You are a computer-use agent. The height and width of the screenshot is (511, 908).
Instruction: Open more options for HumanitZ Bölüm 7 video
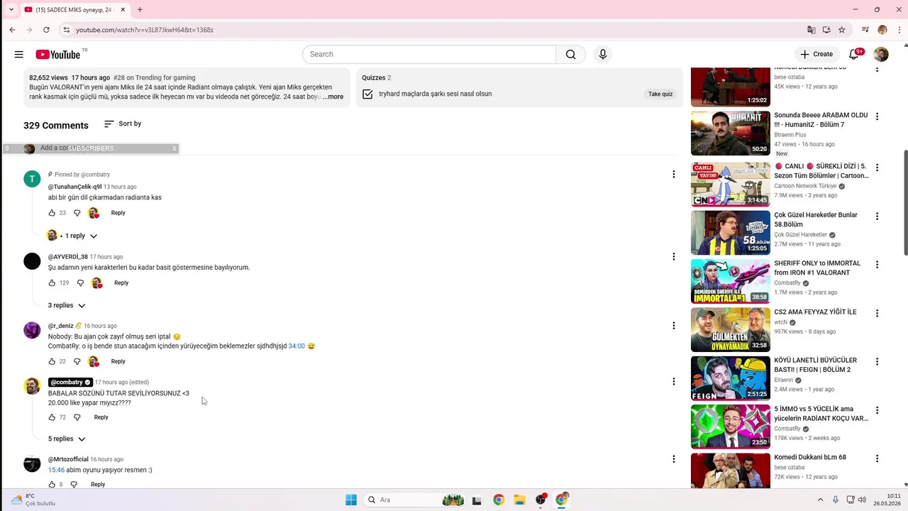(877, 116)
